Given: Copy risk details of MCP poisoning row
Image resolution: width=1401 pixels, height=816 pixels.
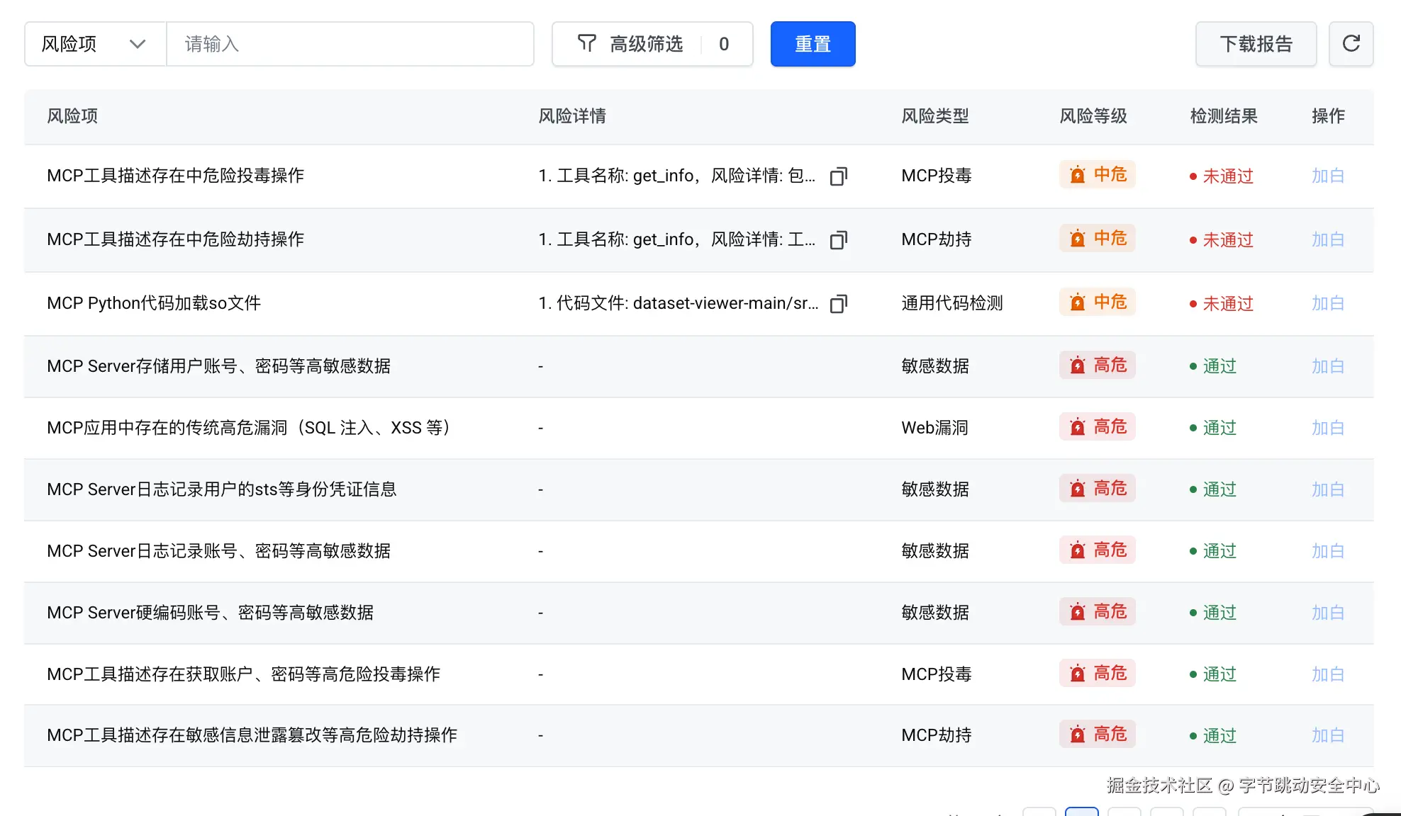Looking at the screenshot, I should 839,176.
